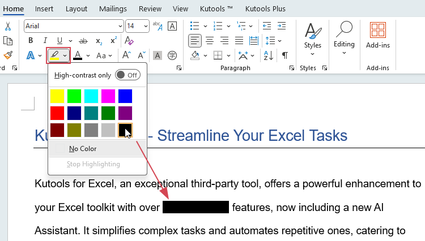
Task: Increase font size with Grow Font
Action: coord(126,55)
